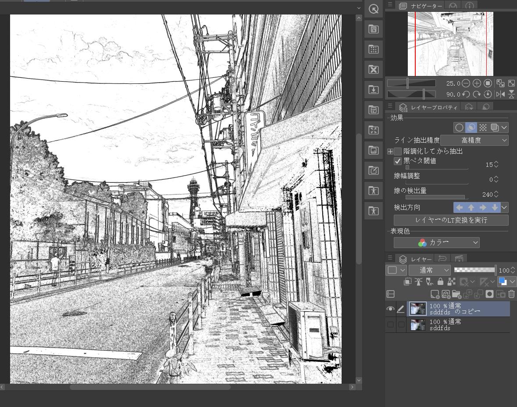Viewport: 517px width, 407px height.
Task: Reset canvas rotation in Navigator
Action: (x=488, y=94)
